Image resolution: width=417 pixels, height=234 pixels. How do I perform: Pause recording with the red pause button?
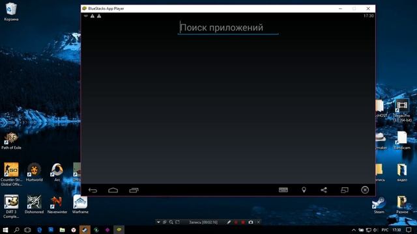pyautogui.click(x=236, y=222)
